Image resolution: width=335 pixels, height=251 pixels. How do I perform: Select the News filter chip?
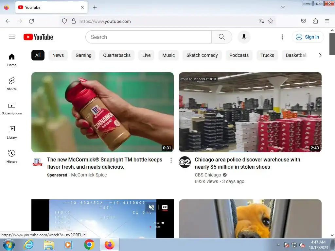(58, 55)
